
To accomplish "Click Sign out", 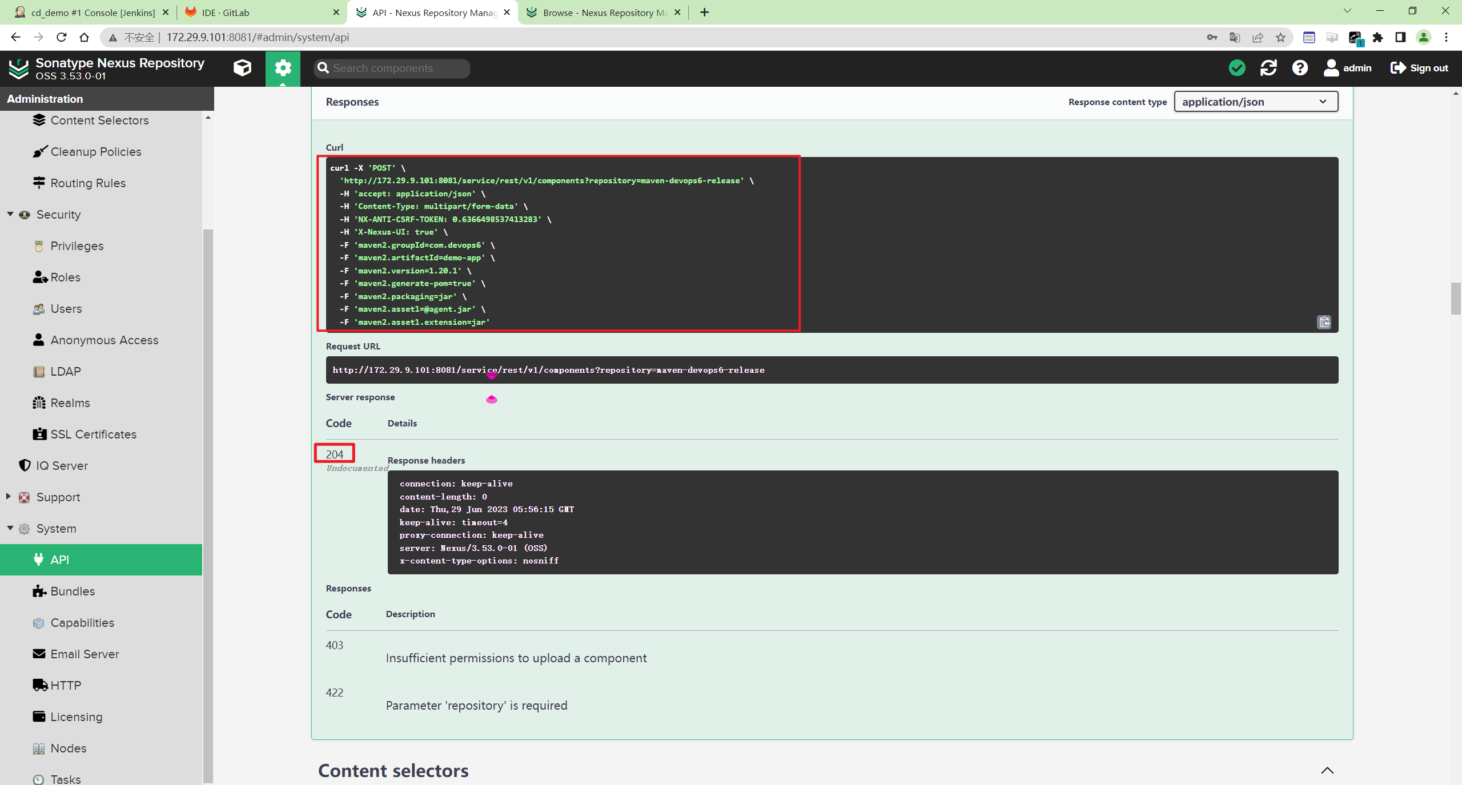I will click(1419, 68).
